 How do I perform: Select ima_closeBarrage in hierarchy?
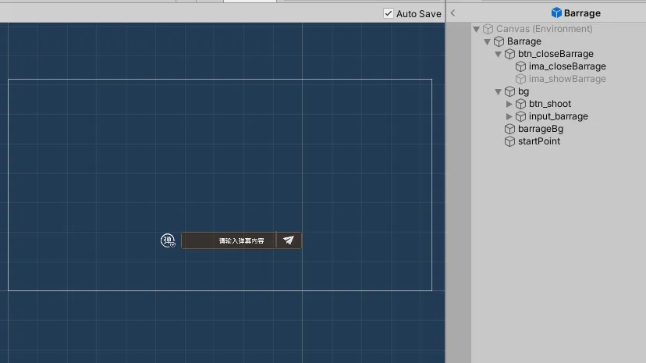[567, 66]
